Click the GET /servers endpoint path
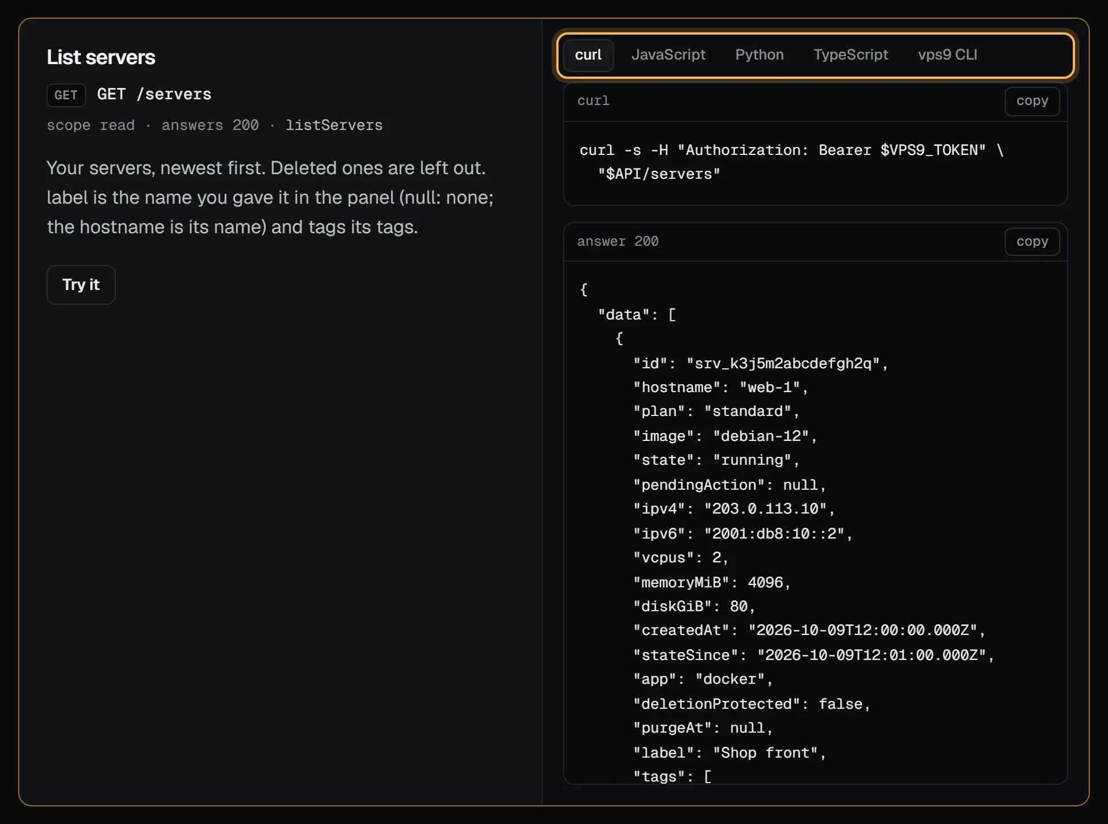The image size is (1108, 824). point(154,94)
